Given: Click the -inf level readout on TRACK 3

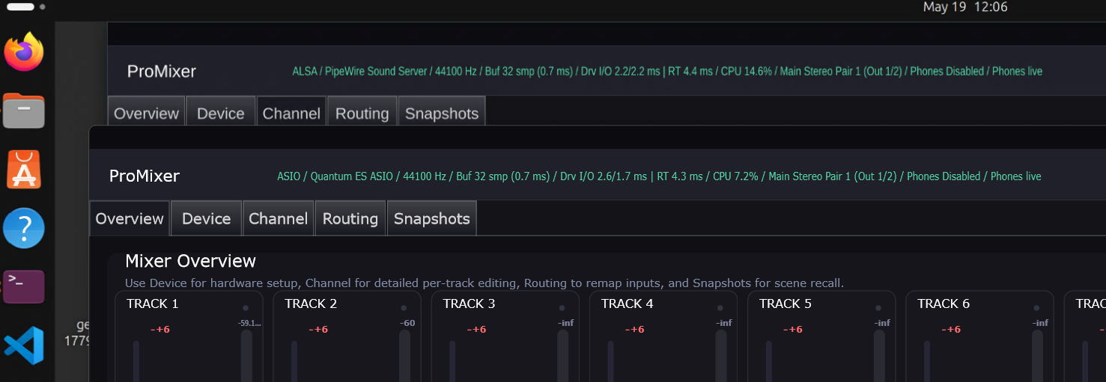Looking at the screenshot, I should tap(565, 323).
